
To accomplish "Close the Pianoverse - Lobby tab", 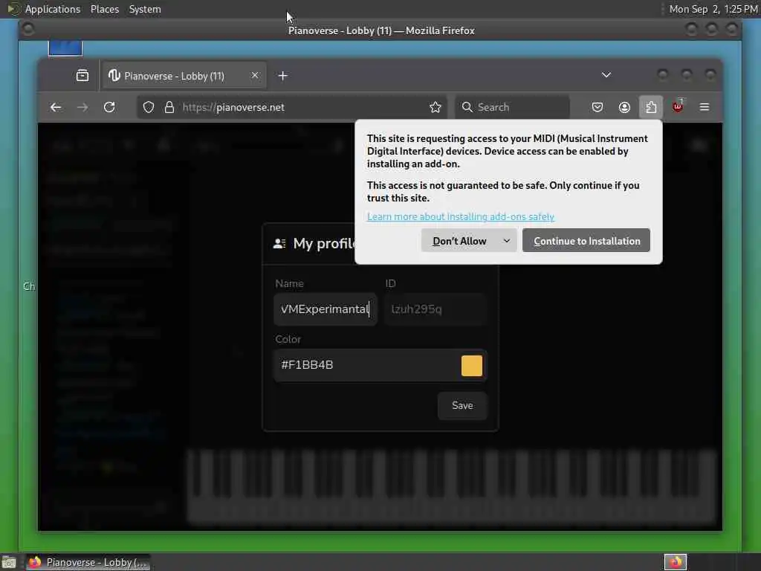I will tap(255, 75).
